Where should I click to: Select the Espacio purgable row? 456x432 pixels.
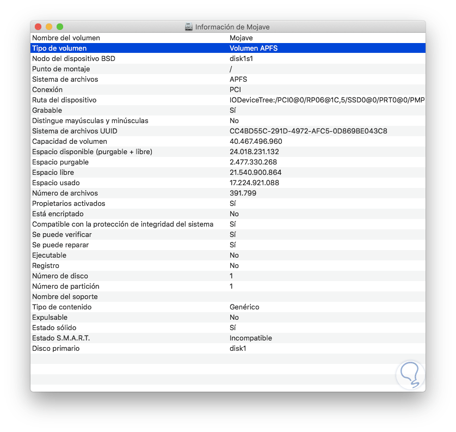click(x=60, y=162)
